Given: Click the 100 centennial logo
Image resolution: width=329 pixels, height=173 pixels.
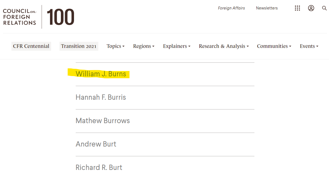Looking at the screenshot, I should coord(61,17).
